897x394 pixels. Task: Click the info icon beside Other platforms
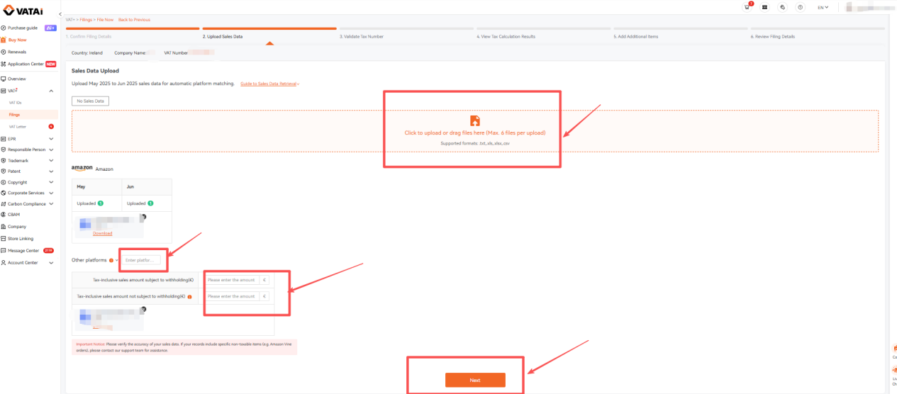[x=111, y=260]
